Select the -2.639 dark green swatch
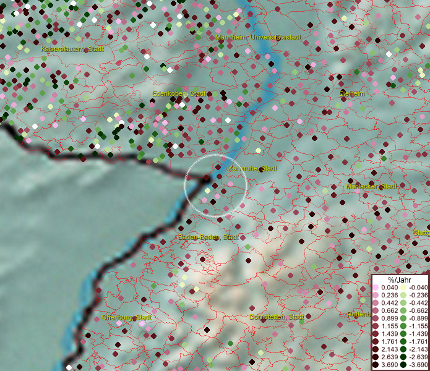 403,357
